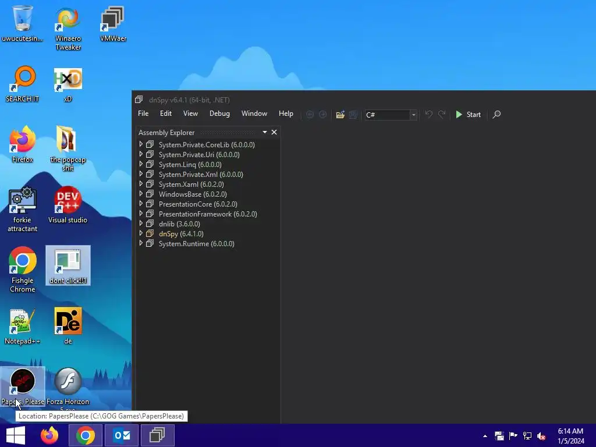The width and height of the screenshot is (596, 447).
Task: Click the muted volume tray icon
Action: [x=541, y=436]
